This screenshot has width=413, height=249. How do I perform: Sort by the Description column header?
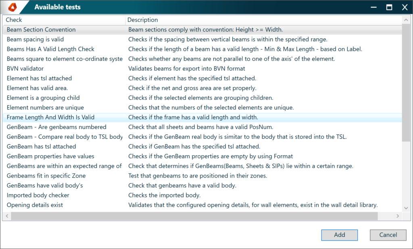(x=264, y=20)
